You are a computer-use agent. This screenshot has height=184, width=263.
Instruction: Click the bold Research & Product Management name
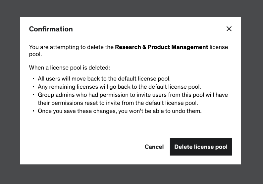point(161,47)
